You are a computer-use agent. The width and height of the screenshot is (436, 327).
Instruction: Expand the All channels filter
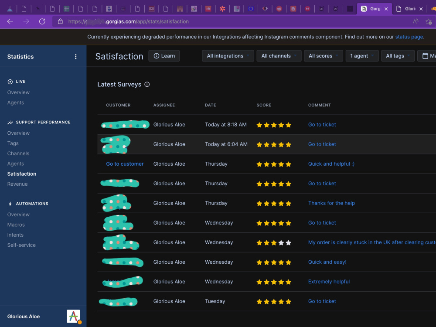pyautogui.click(x=279, y=56)
